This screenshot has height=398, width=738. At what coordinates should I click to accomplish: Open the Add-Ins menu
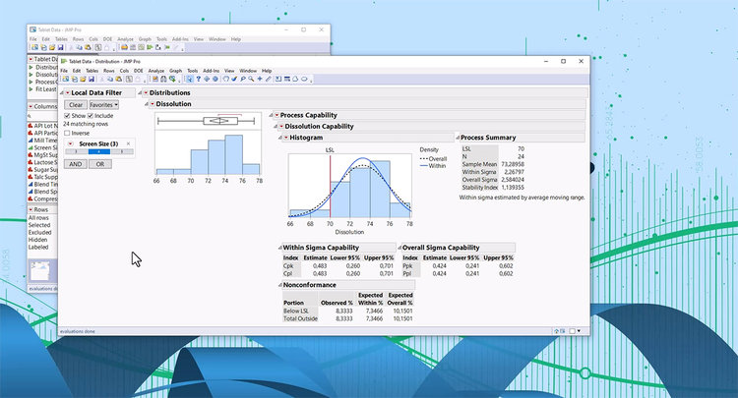211,71
